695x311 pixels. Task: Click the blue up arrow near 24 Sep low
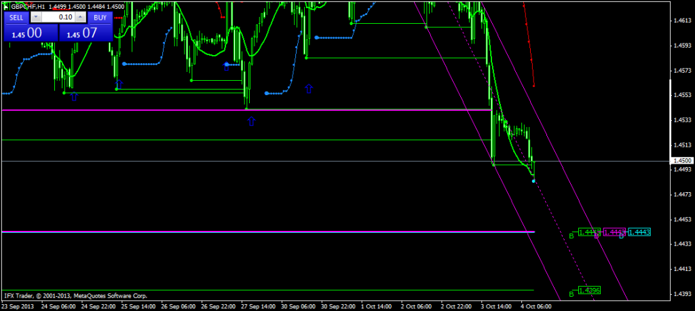coord(74,96)
